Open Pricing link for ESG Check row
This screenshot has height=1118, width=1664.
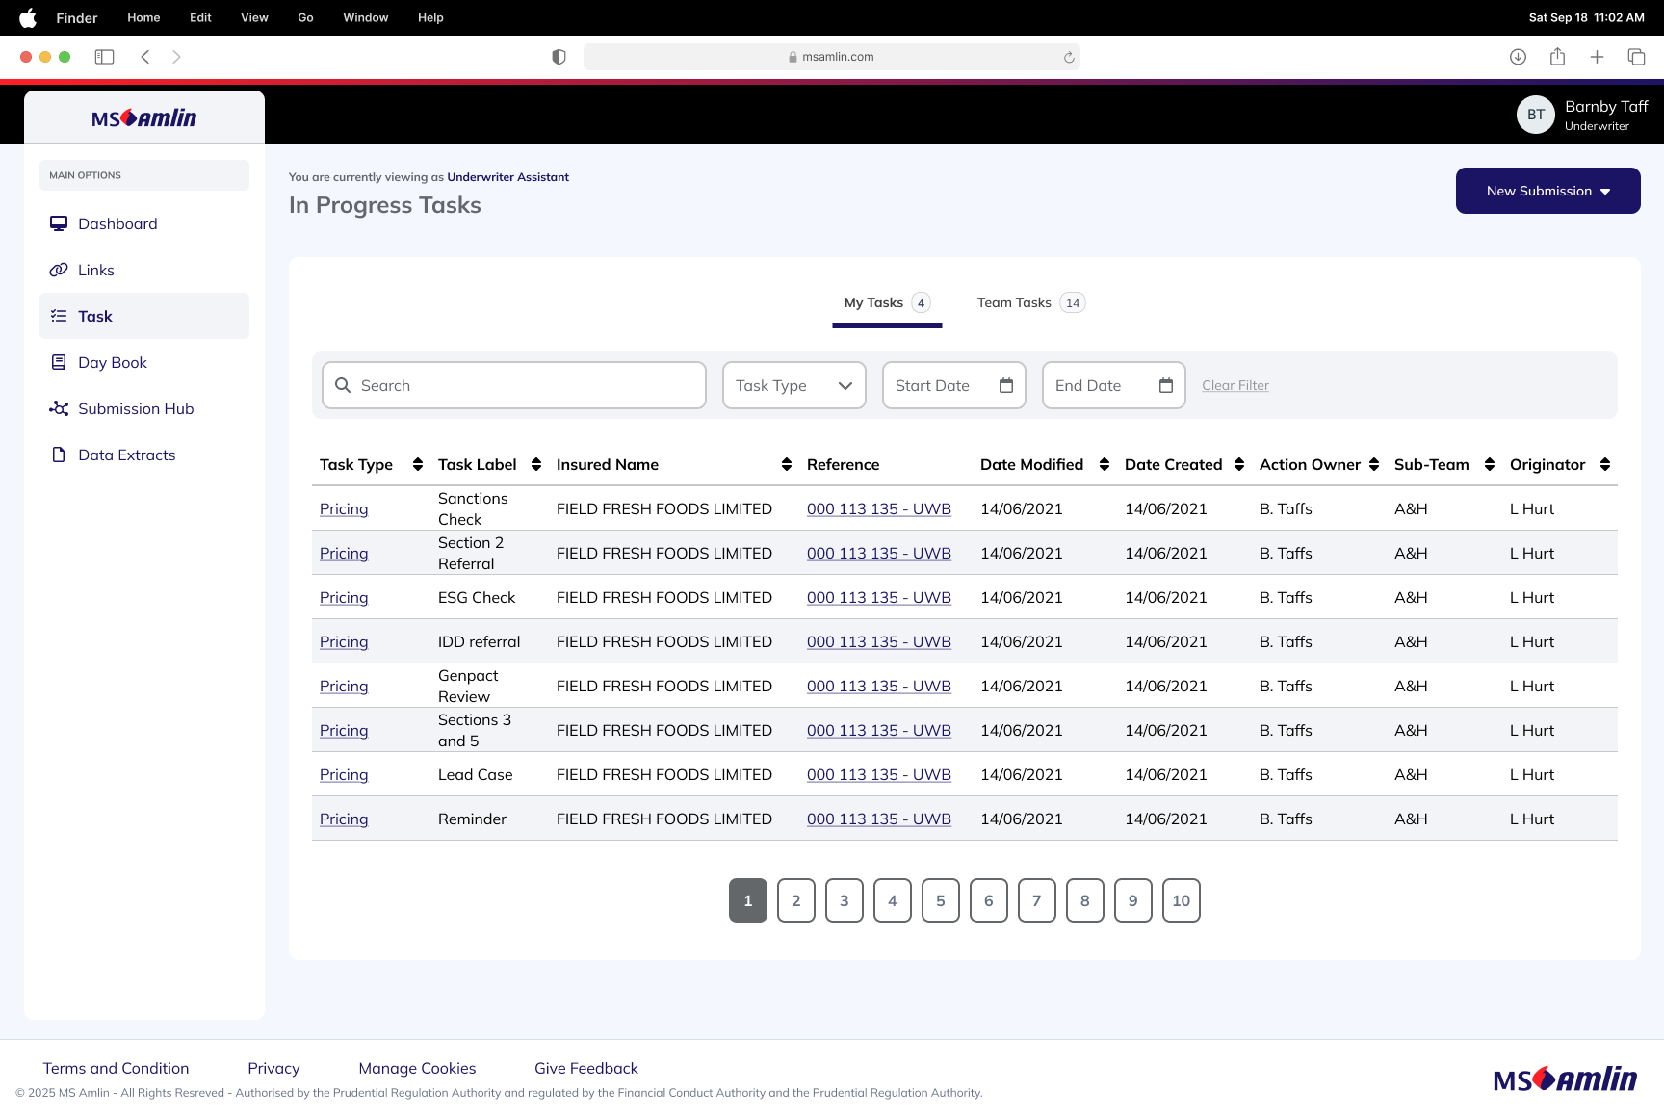tap(344, 597)
